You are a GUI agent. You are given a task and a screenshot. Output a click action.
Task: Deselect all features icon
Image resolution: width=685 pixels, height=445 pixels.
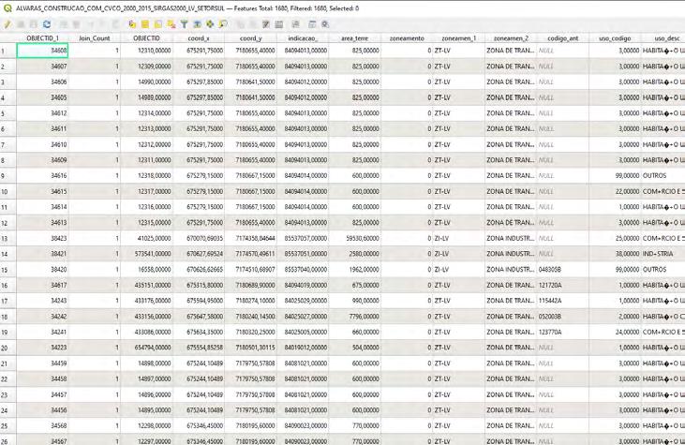[171, 24]
